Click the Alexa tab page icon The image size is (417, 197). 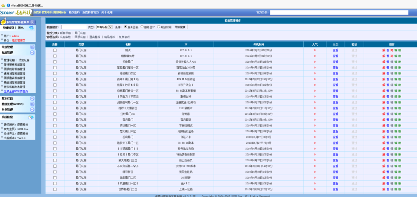pos(8,4)
